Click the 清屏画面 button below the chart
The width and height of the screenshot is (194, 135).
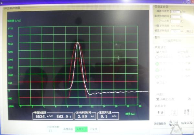click(x=68, y=129)
